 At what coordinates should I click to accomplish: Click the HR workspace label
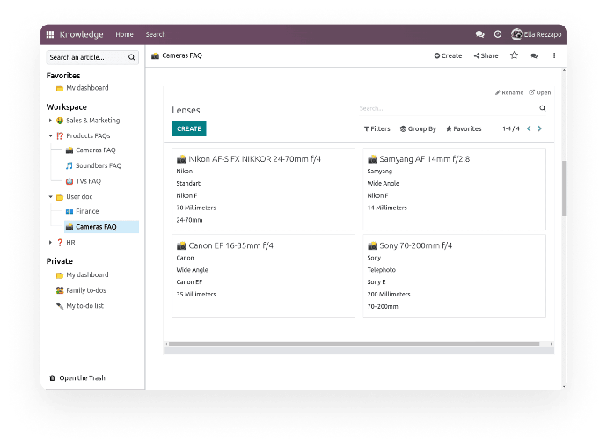(70, 243)
